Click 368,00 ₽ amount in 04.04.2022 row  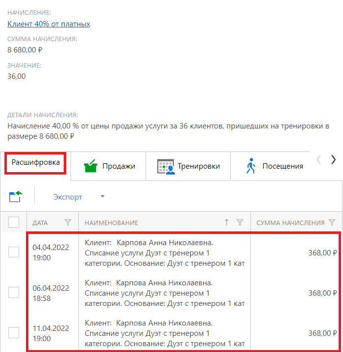pos(322,253)
